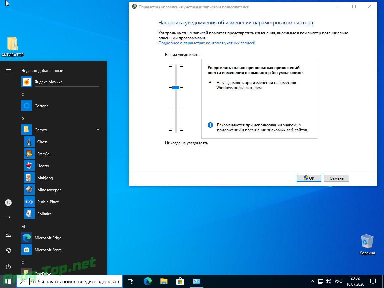Expand the Start menu hamburger navigation

pyautogui.click(x=8, y=71)
